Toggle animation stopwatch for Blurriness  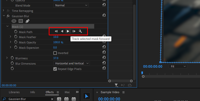click(12, 58)
